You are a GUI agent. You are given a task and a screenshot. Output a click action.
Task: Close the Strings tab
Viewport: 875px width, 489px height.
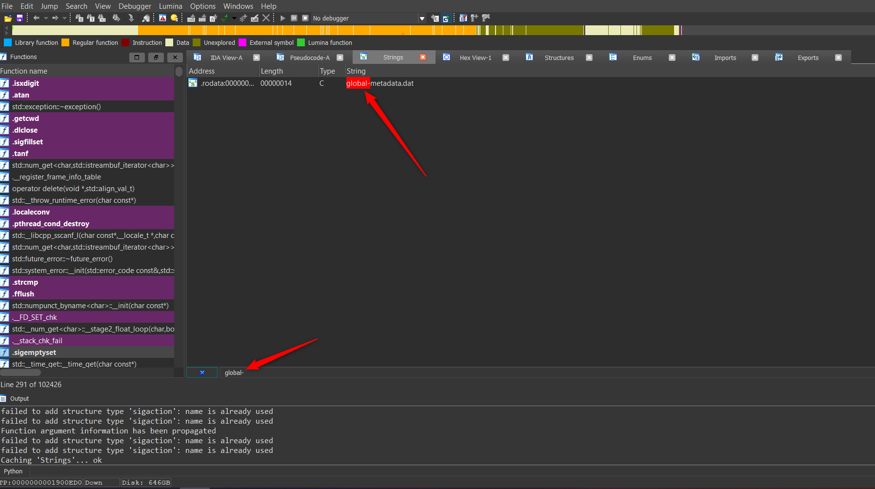pos(423,57)
